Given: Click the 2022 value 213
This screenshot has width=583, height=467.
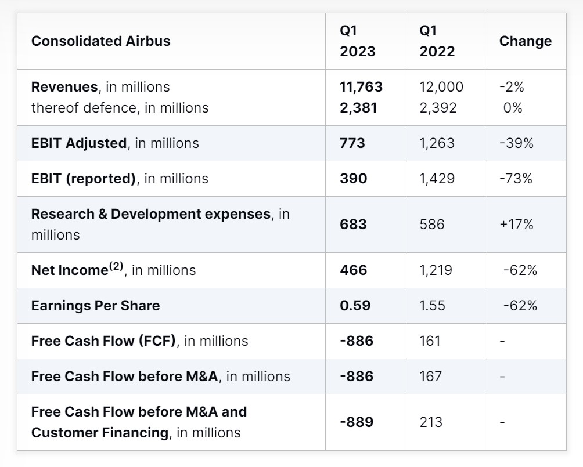Looking at the screenshot, I should coord(431,422).
